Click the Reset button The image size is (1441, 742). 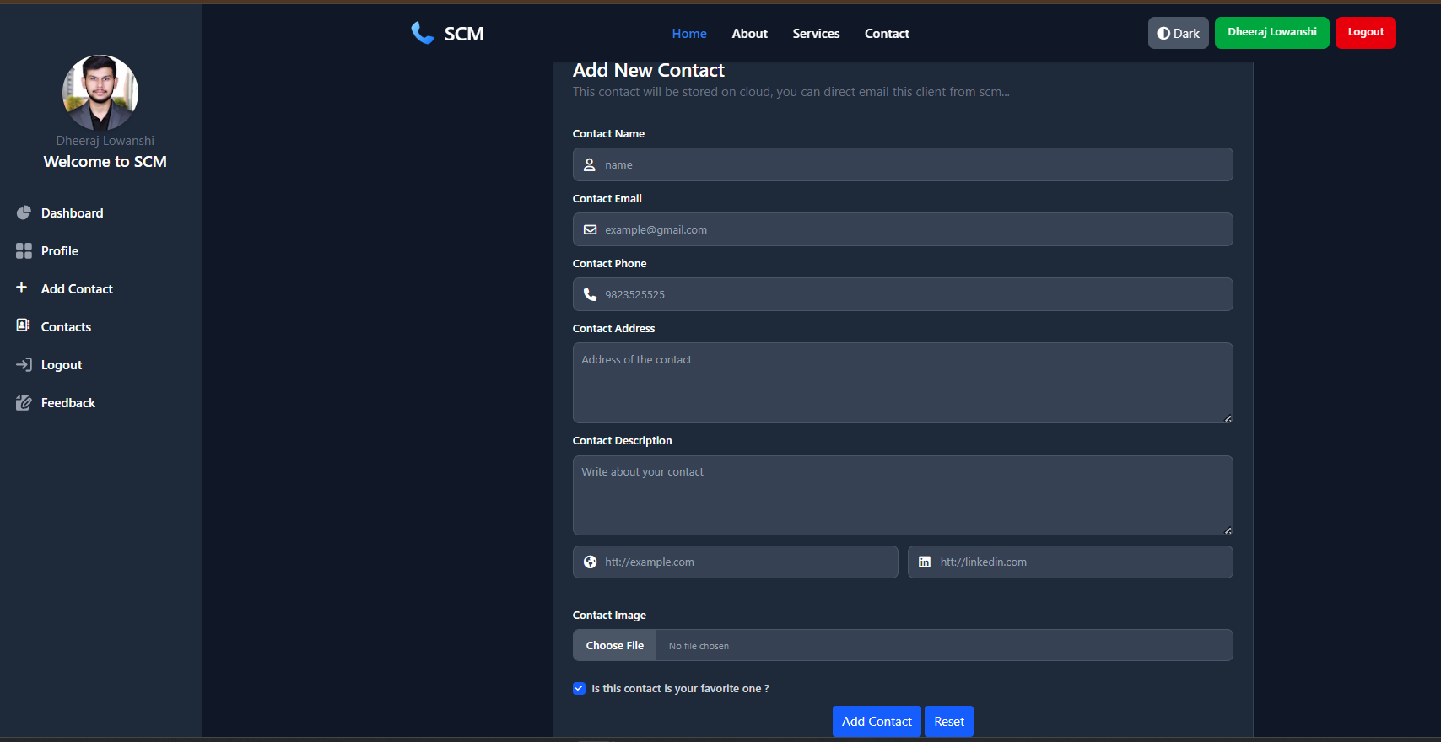tap(949, 721)
